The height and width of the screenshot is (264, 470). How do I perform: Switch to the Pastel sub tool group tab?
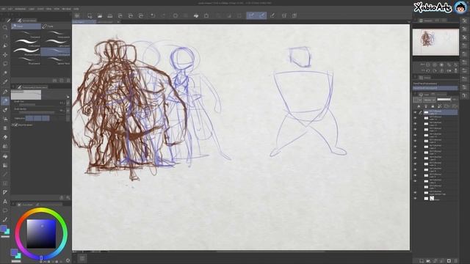pos(57,26)
